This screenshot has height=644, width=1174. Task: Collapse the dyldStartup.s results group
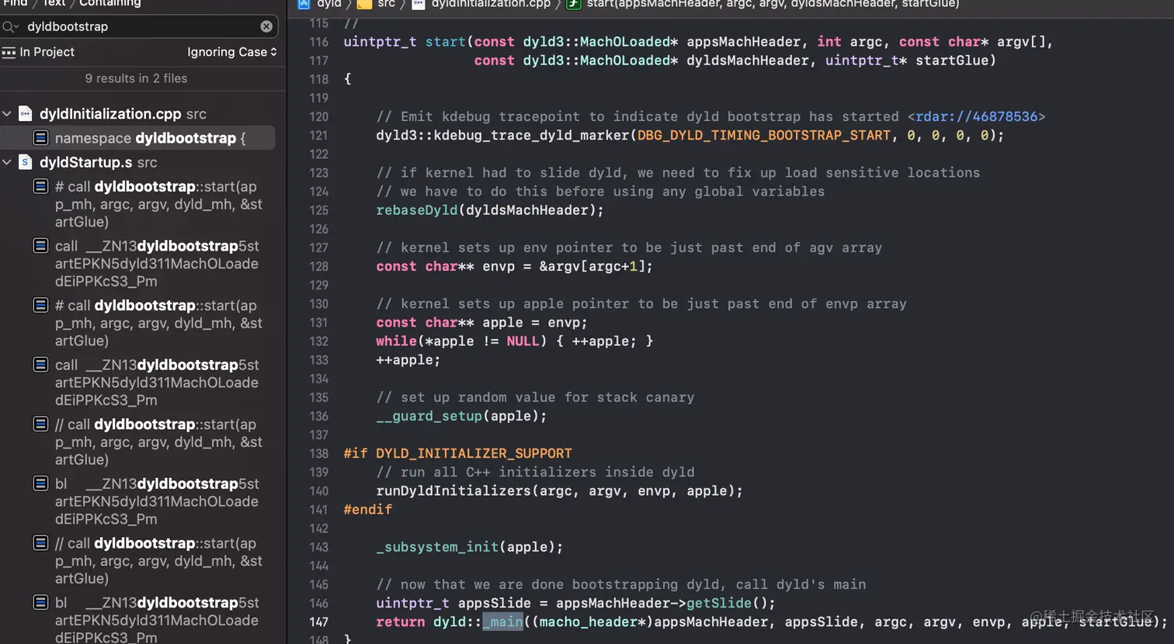tap(7, 162)
